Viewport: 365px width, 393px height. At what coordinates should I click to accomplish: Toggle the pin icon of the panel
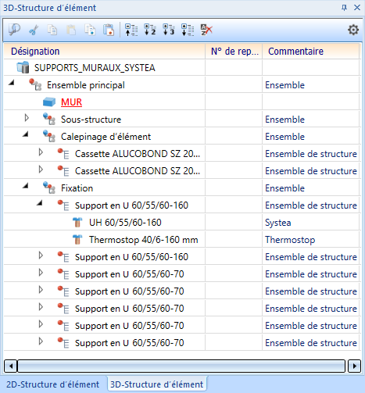click(x=344, y=8)
